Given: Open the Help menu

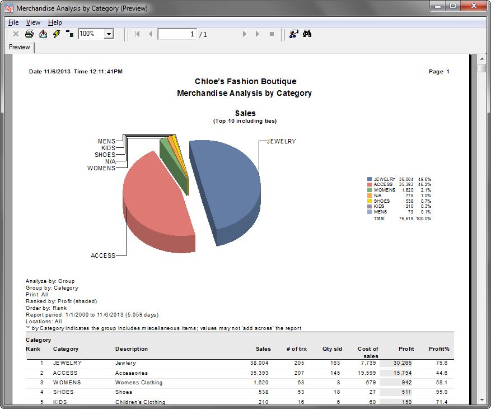Looking at the screenshot, I should click(x=55, y=22).
